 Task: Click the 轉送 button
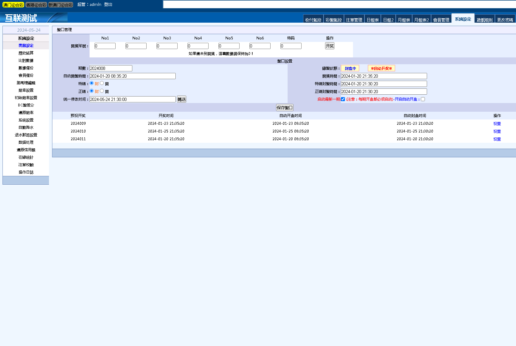[182, 99]
